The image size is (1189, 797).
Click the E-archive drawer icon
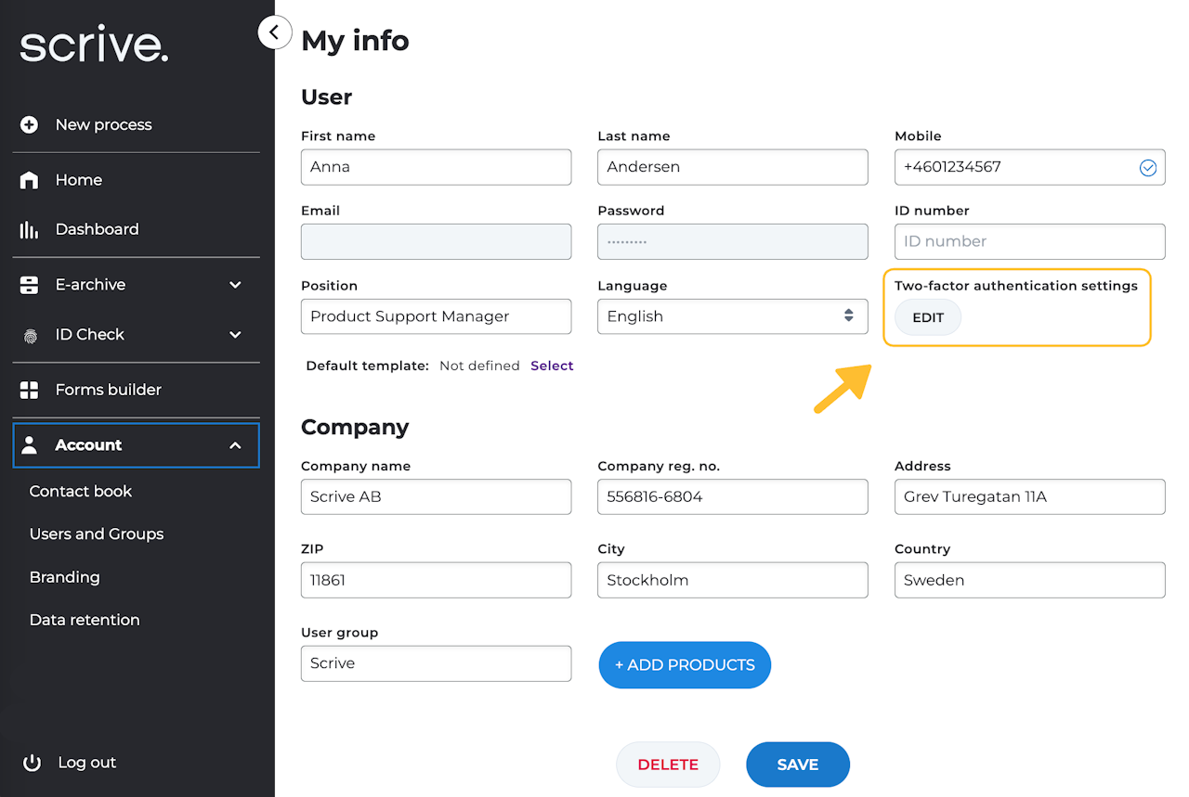click(30, 285)
